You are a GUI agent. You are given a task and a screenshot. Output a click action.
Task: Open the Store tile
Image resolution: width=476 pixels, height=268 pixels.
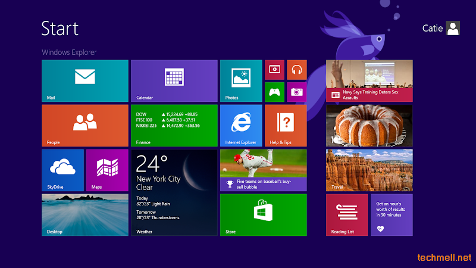(x=264, y=215)
